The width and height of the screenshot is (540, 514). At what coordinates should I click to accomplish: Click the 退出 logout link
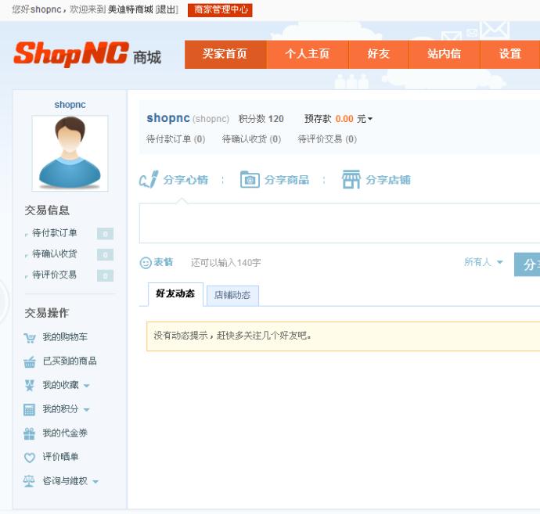(x=167, y=9)
